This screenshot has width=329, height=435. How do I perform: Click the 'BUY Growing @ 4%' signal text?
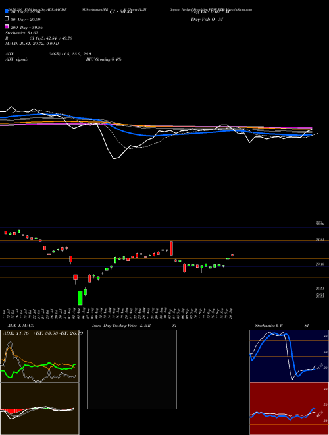tap(103, 59)
